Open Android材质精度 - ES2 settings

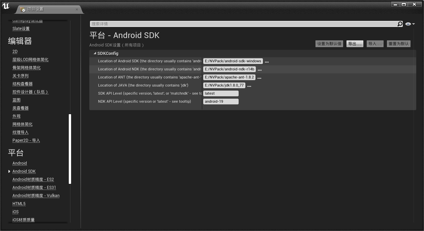tap(33, 179)
